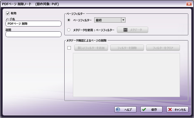Click 新しいフィルターを追加 button
This screenshot has height=118, width=194.
tap(91, 48)
